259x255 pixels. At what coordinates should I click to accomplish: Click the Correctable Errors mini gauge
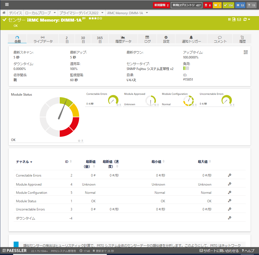click(x=113, y=100)
